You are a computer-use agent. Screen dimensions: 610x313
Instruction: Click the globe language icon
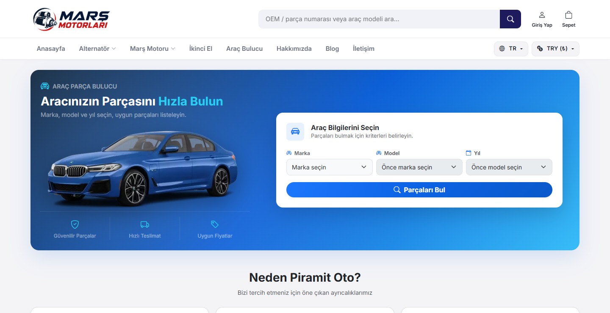pyautogui.click(x=502, y=49)
